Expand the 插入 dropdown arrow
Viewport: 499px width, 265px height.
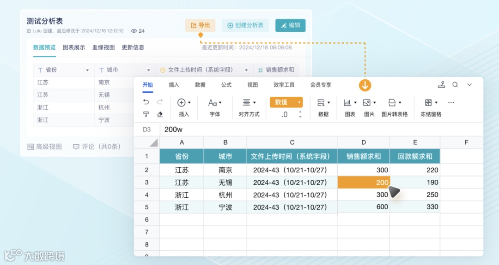[189, 103]
